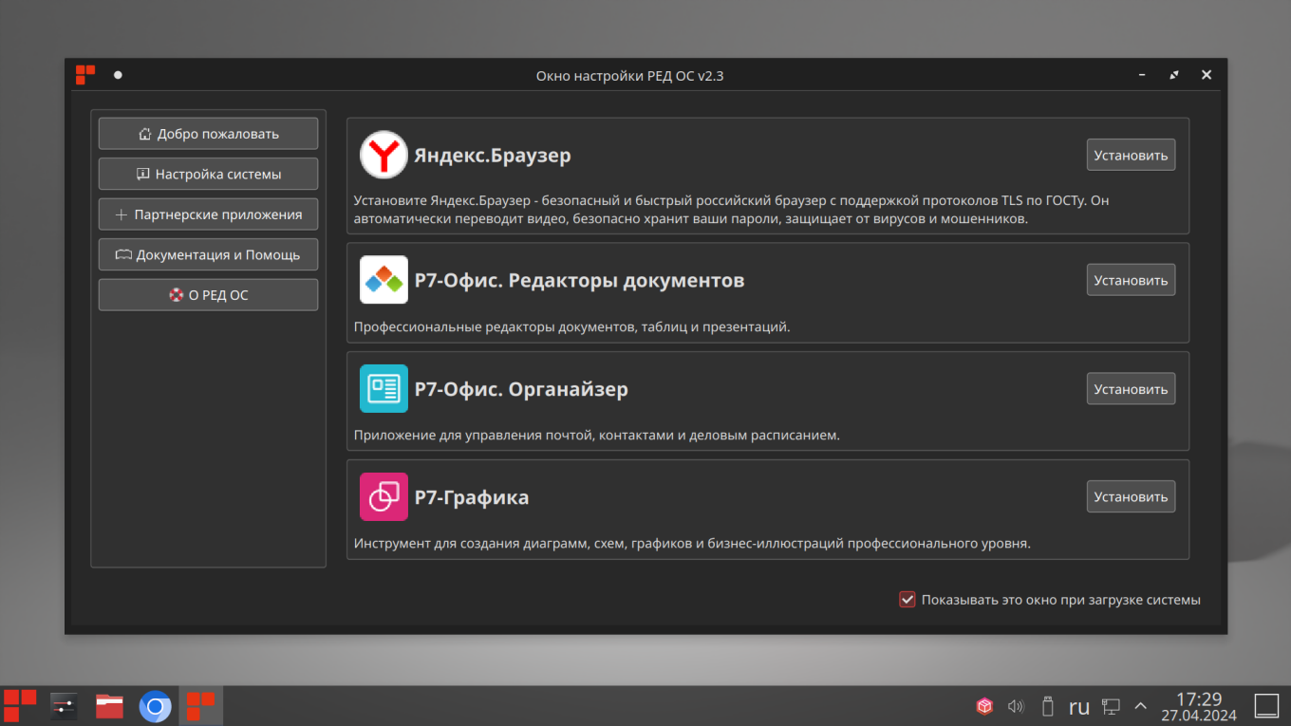
Task: Open the volume tray icon
Action: pyautogui.click(x=1016, y=706)
